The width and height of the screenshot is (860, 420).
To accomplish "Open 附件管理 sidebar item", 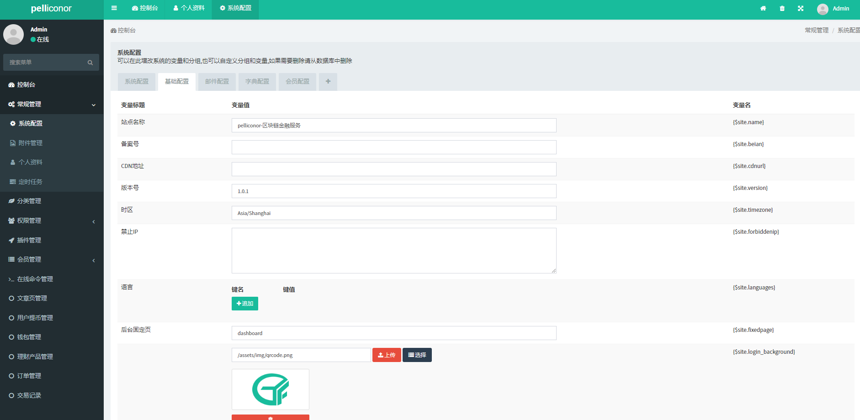I will tap(52, 143).
